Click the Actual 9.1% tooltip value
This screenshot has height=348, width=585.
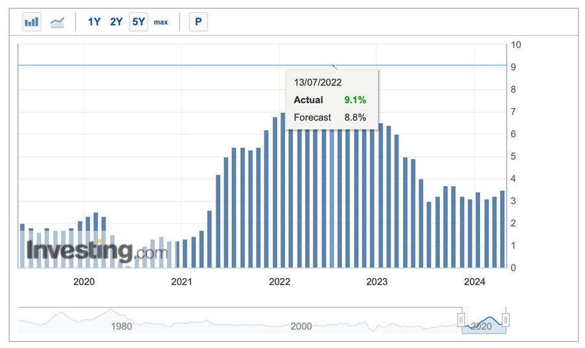[x=355, y=100]
